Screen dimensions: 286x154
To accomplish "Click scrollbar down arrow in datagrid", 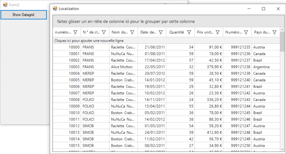I will pos(282,149).
